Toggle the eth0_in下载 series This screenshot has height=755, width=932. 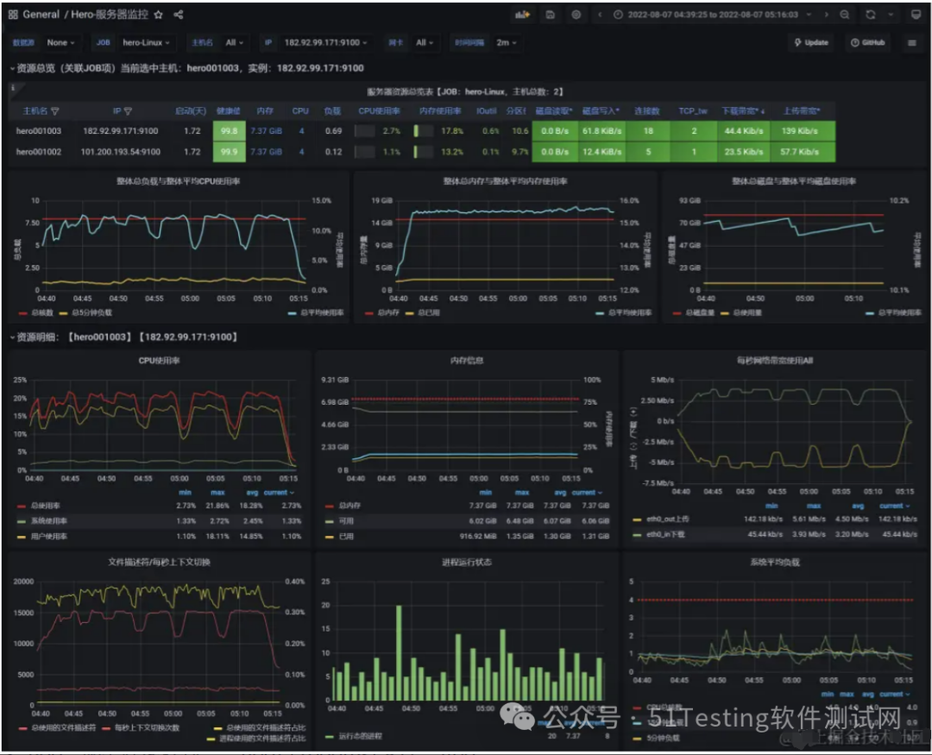(665, 535)
